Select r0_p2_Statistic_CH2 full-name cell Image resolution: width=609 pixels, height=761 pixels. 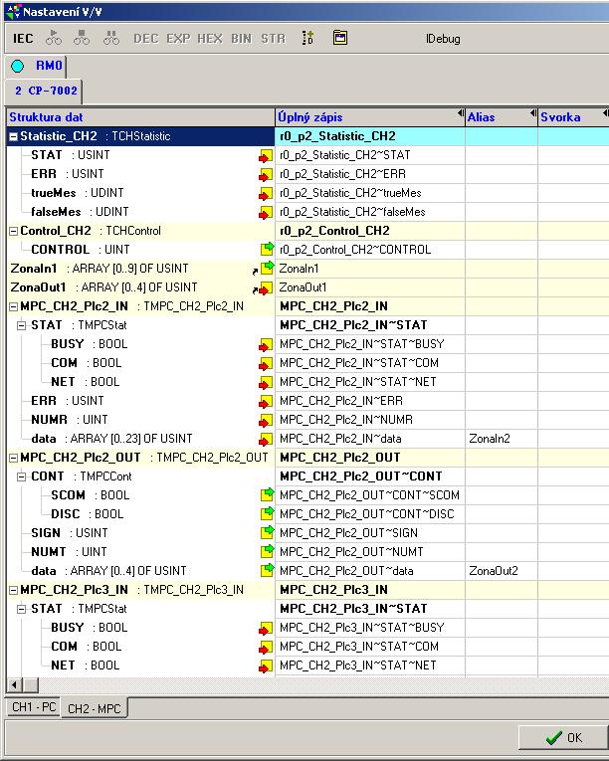(370, 136)
